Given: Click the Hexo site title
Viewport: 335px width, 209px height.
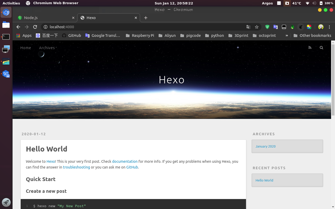Looking at the screenshot, I should pos(172,80).
